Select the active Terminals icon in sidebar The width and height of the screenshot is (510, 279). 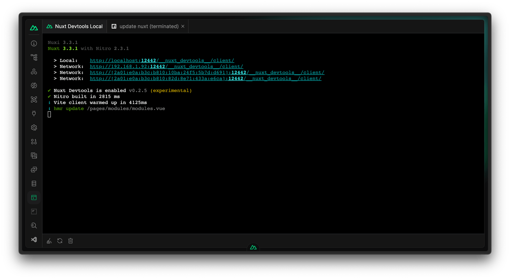click(34, 197)
